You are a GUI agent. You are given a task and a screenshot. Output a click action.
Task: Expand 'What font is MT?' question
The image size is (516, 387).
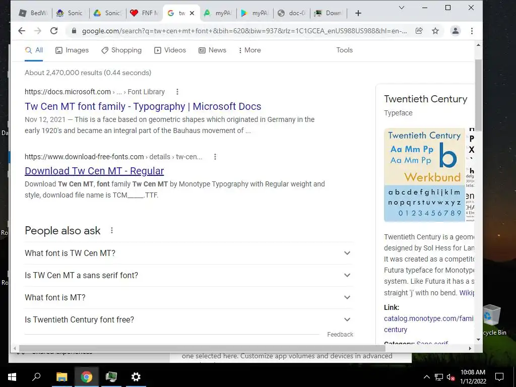pos(188,297)
